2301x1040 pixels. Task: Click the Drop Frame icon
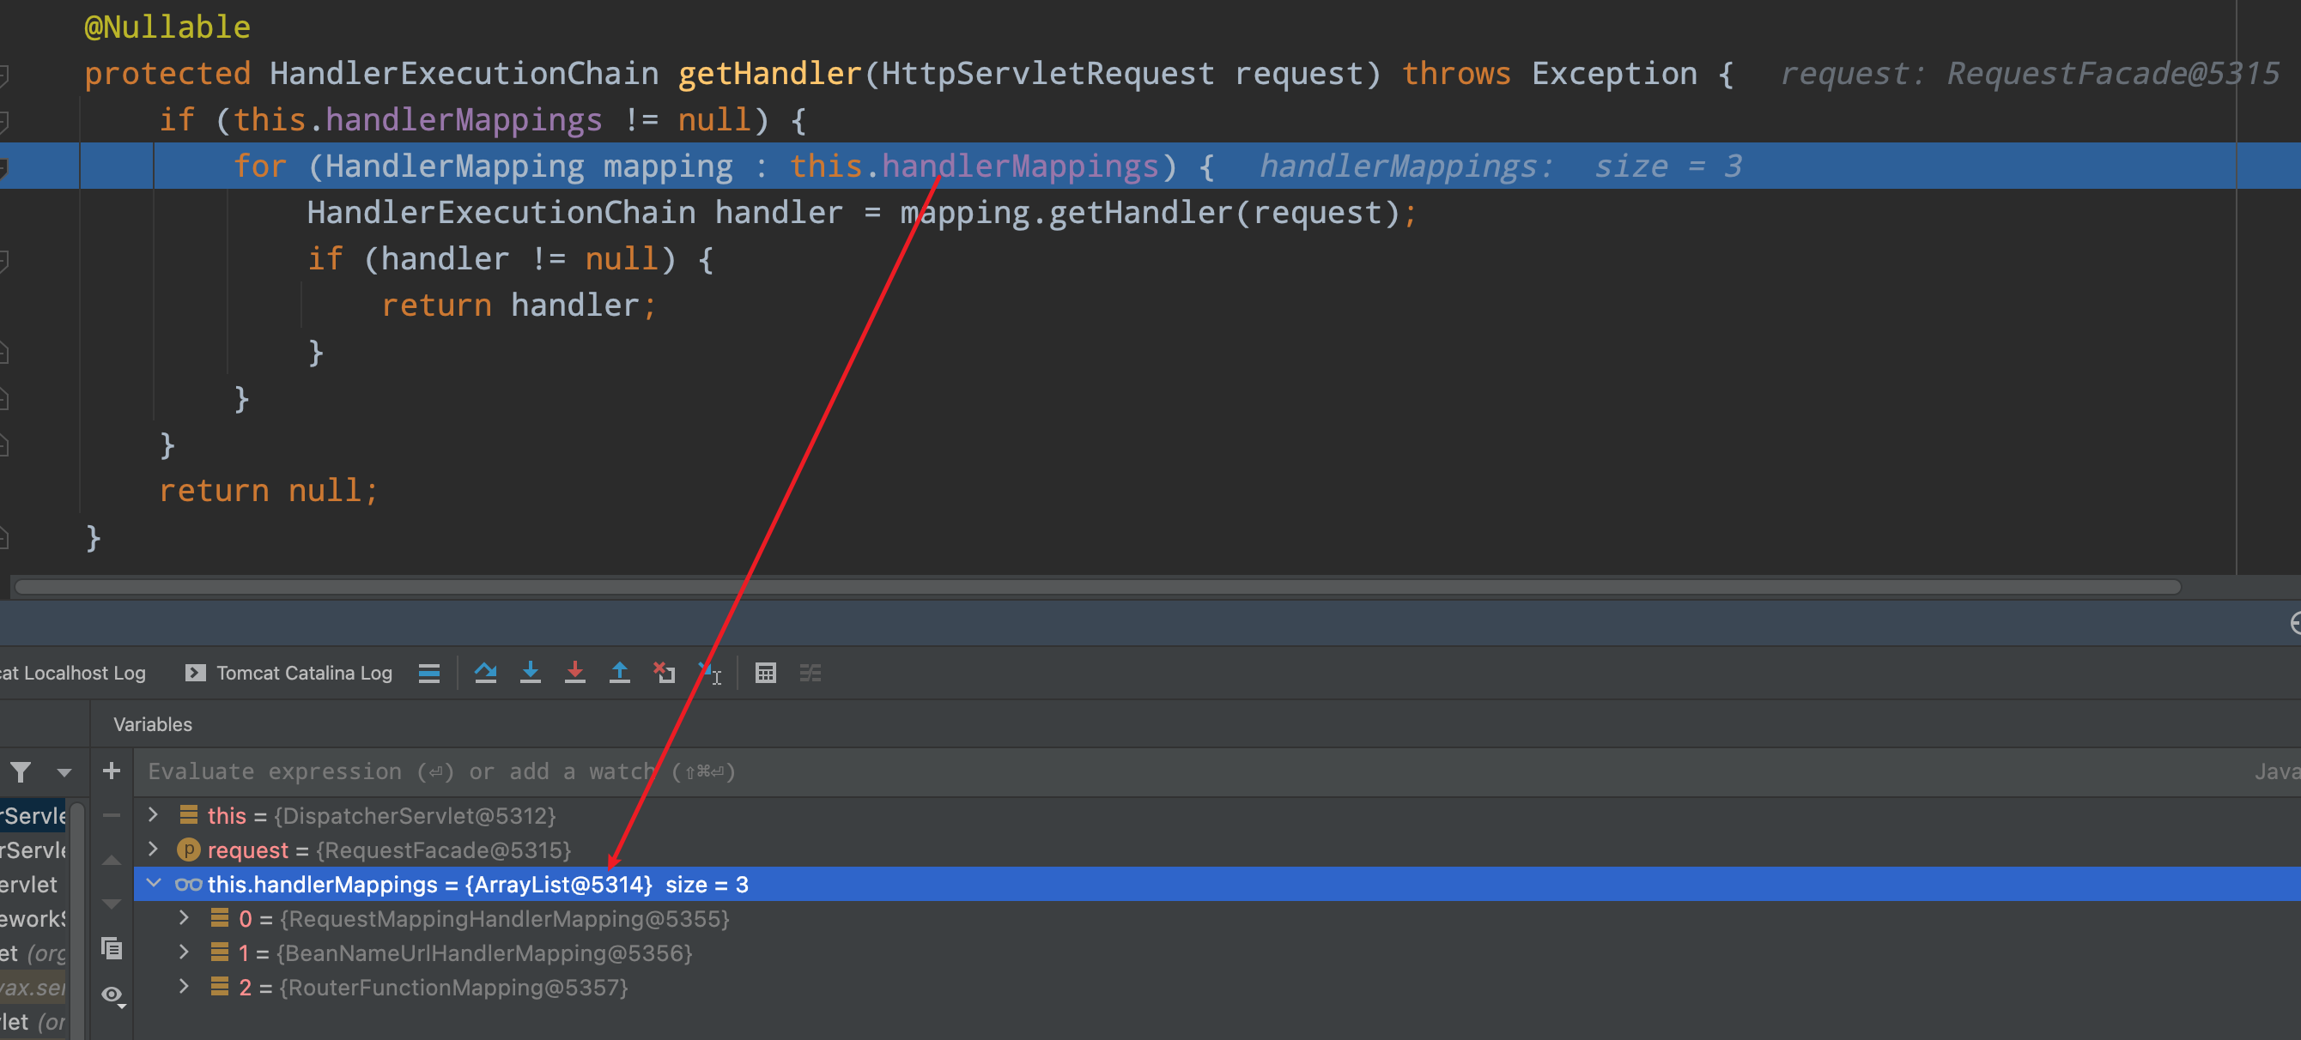[x=665, y=672]
